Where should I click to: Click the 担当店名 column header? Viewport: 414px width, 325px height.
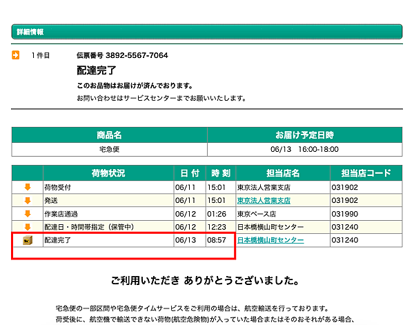283,173
